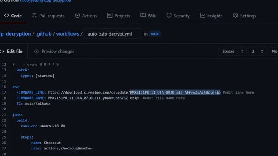
Task: Open the Code tab
Action: tap(13, 16)
